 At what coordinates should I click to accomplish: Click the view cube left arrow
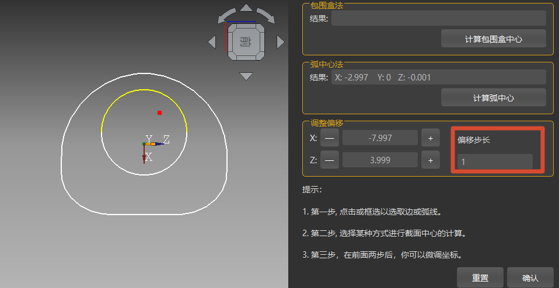(x=212, y=42)
